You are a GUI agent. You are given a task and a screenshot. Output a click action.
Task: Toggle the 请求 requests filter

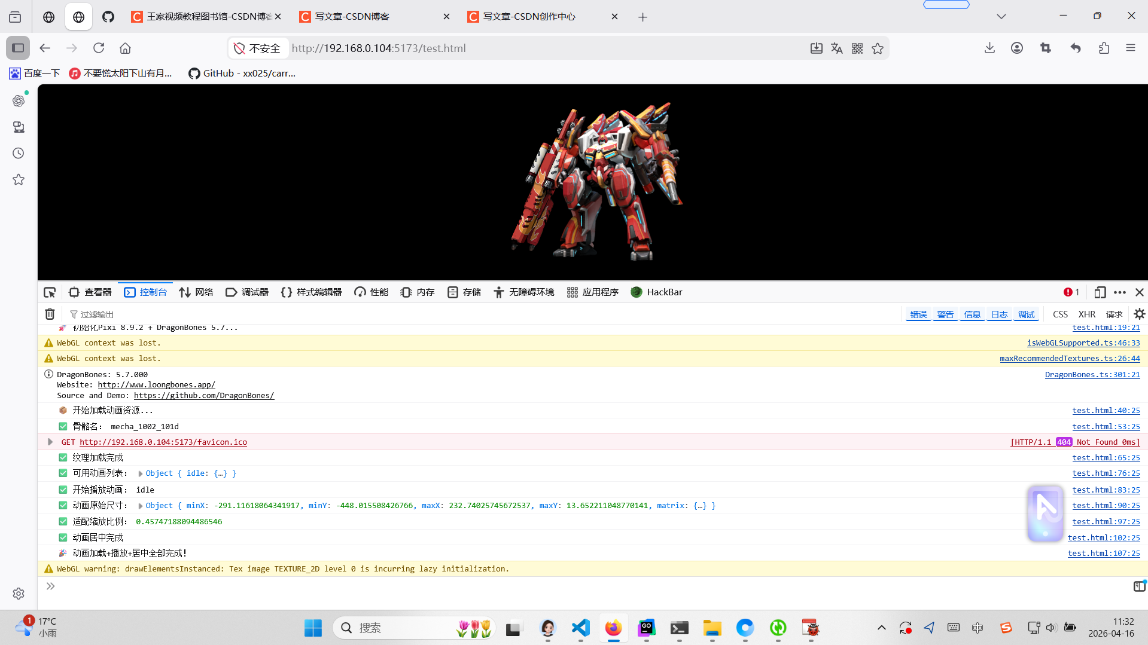tap(1114, 314)
